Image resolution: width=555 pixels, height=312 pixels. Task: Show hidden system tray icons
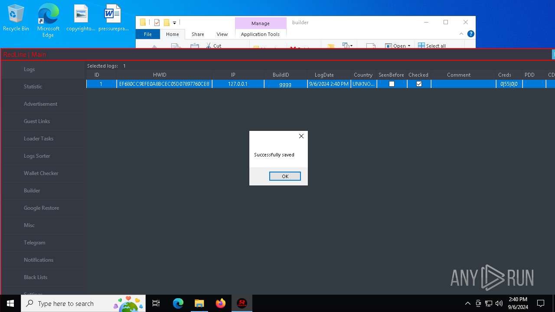pyautogui.click(x=467, y=303)
